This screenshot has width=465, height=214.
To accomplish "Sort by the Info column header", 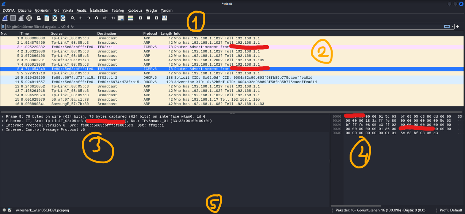I will point(319,34).
